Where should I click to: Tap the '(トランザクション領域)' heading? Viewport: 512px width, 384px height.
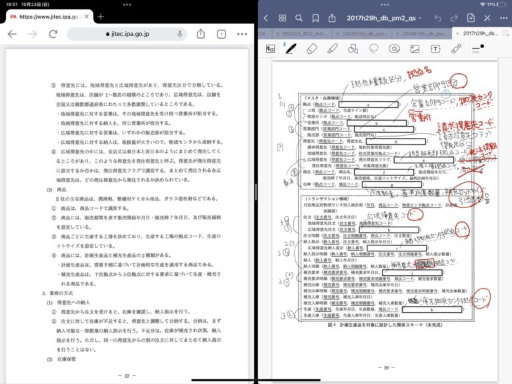coord(327,199)
